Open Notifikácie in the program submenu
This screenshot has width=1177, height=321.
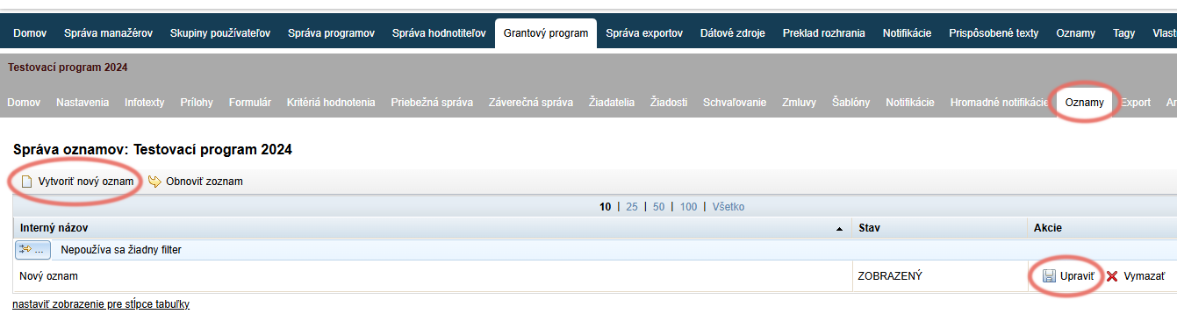(910, 103)
